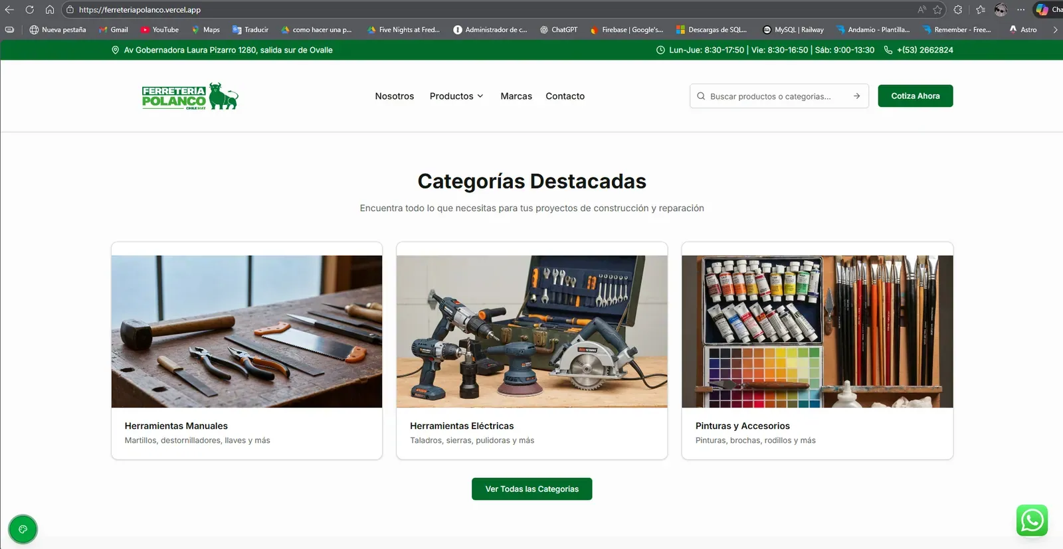This screenshot has height=549, width=1063.
Task: Submit search with the arrow icon
Action: (856, 96)
